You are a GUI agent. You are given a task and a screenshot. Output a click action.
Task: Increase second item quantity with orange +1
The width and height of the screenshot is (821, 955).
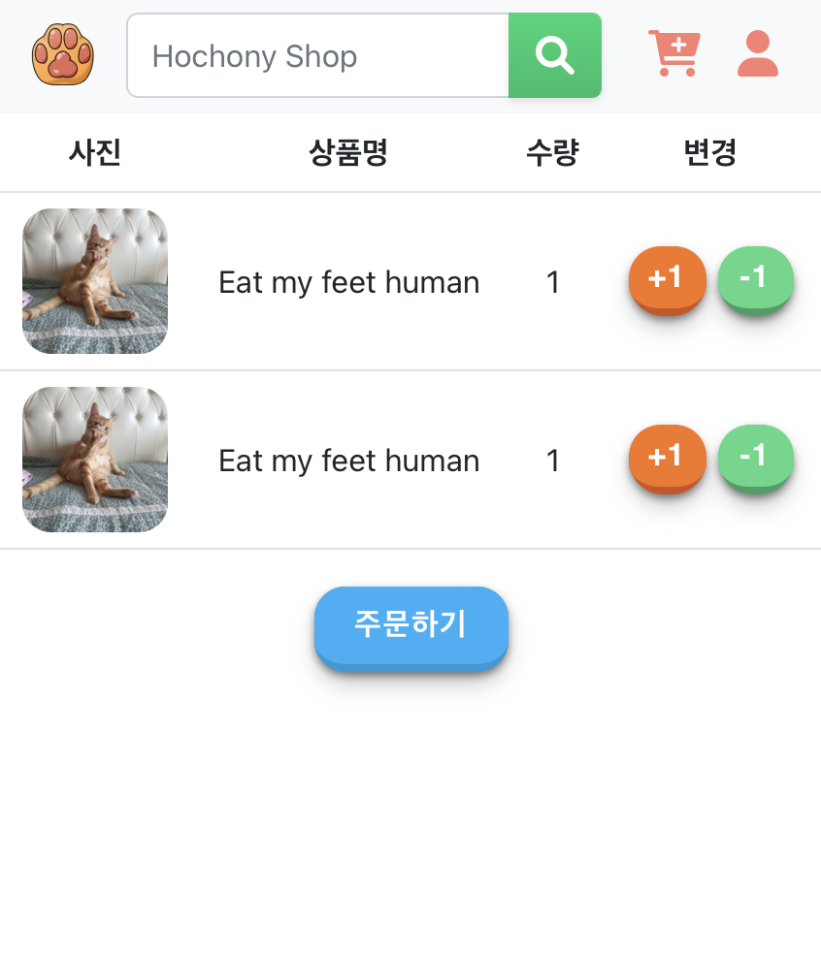click(x=668, y=460)
